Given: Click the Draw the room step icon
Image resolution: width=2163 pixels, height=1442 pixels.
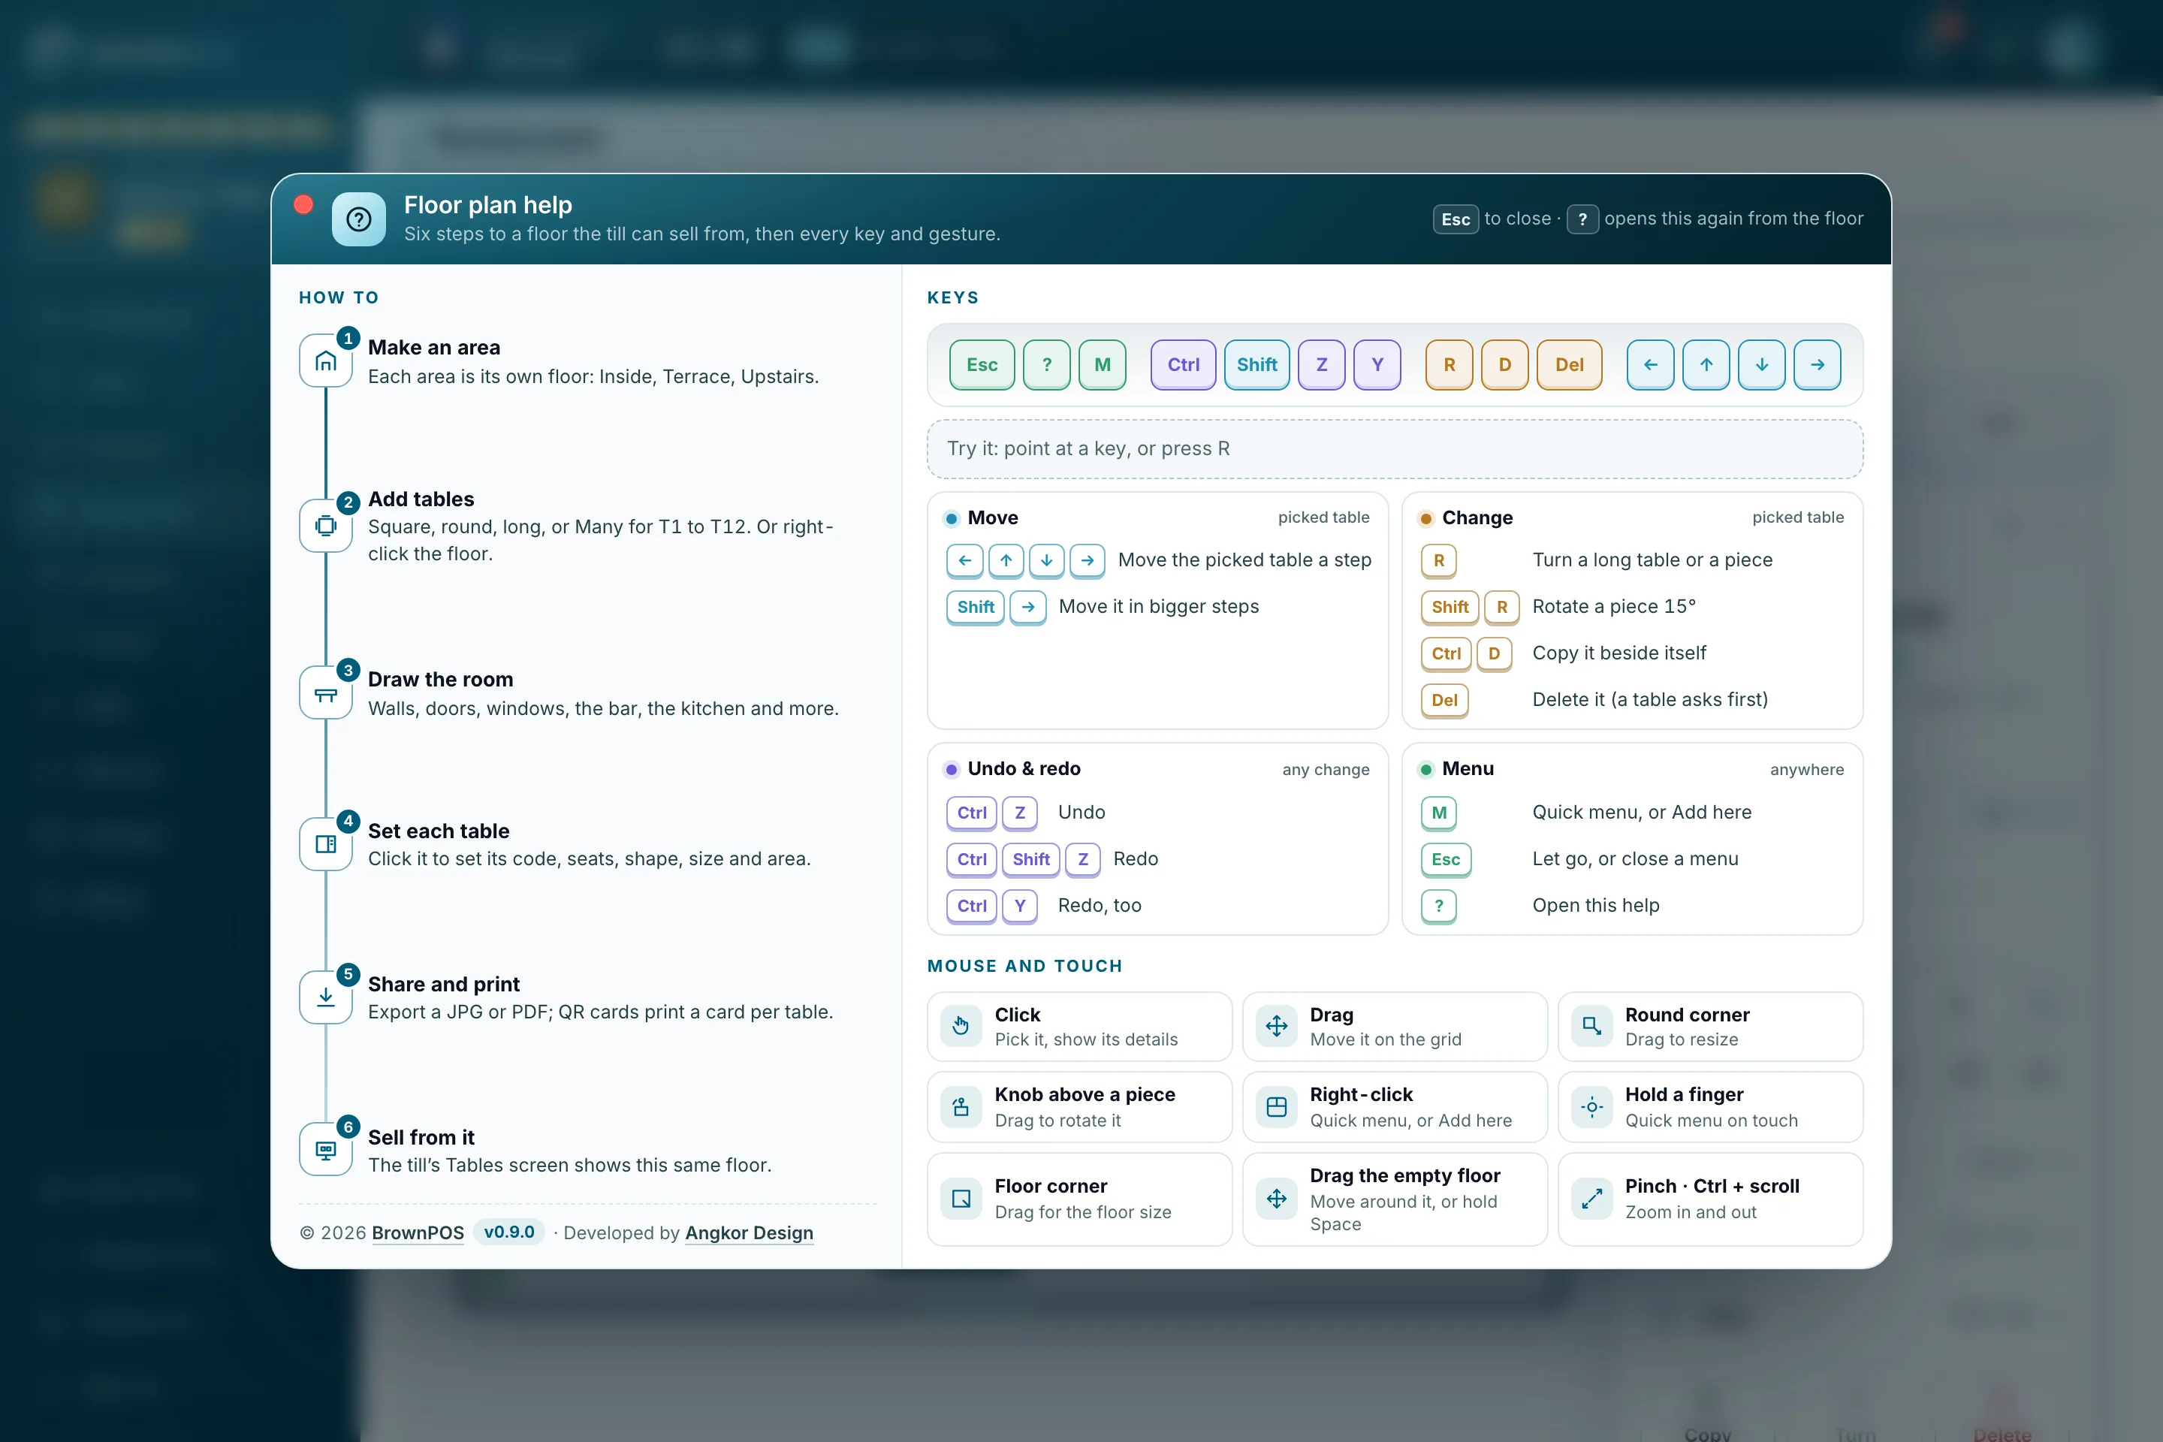Looking at the screenshot, I should pyautogui.click(x=325, y=692).
